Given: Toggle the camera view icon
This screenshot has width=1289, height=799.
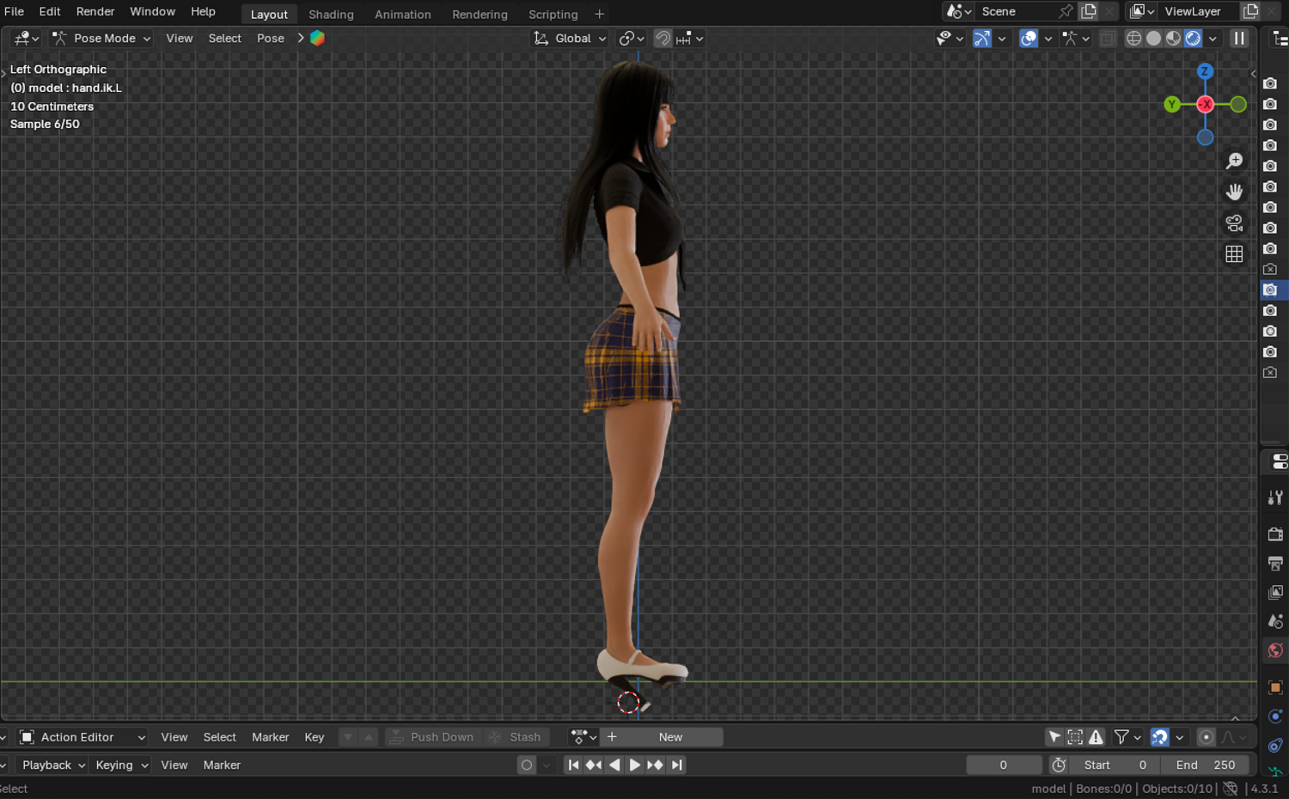Looking at the screenshot, I should pos(1235,223).
